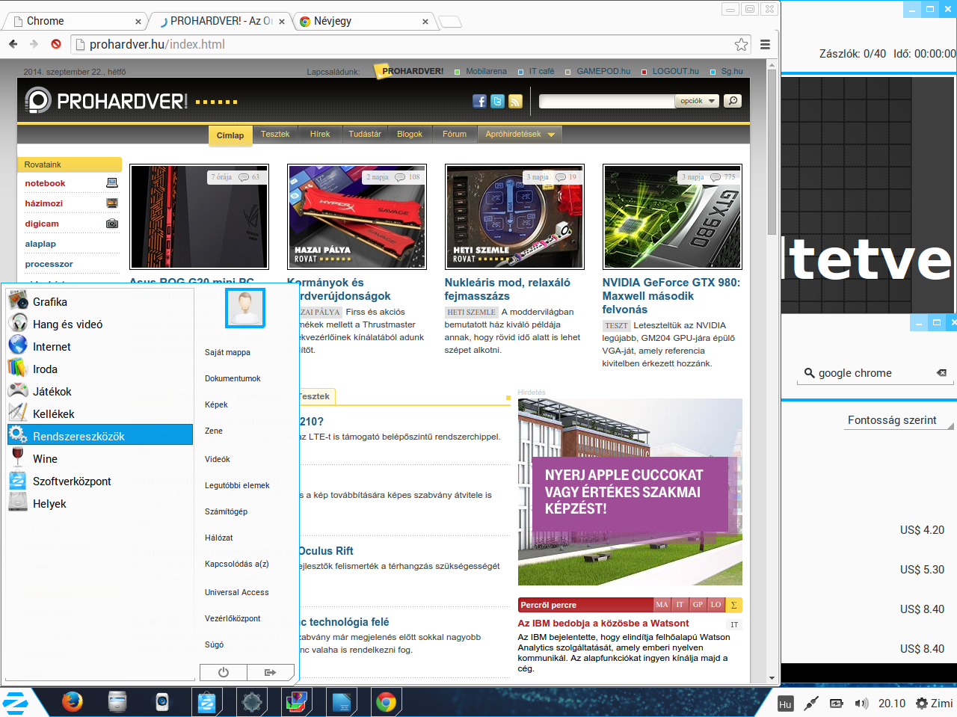
Task: Click the user avatar picture in start menu
Action: 245,308
